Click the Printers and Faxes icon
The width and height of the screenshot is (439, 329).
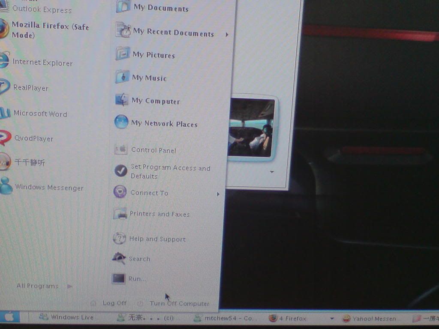(120, 213)
